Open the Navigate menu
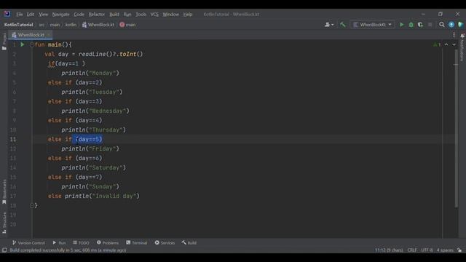The height and width of the screenshot is (262, 466). click(x=60, y=15)
